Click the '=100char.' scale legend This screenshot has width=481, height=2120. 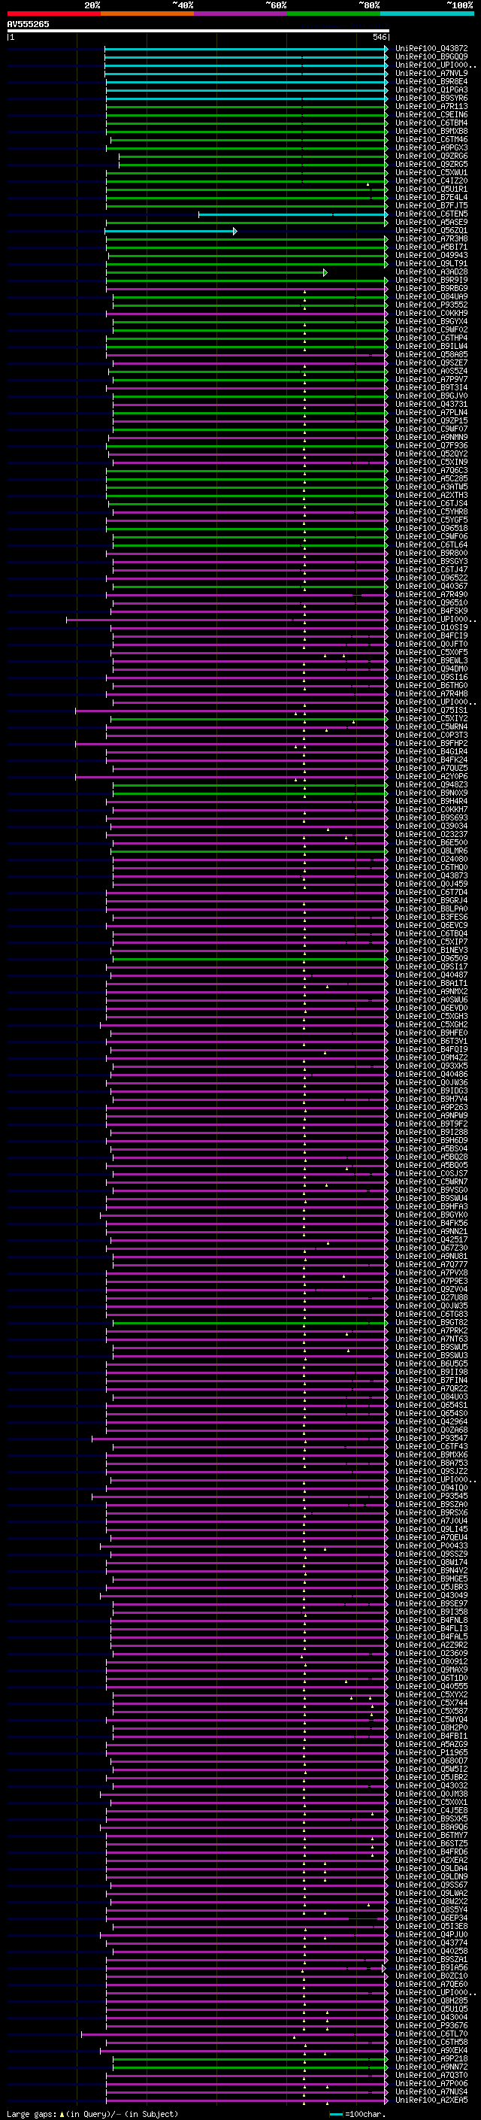click(x=358, y=2114)
